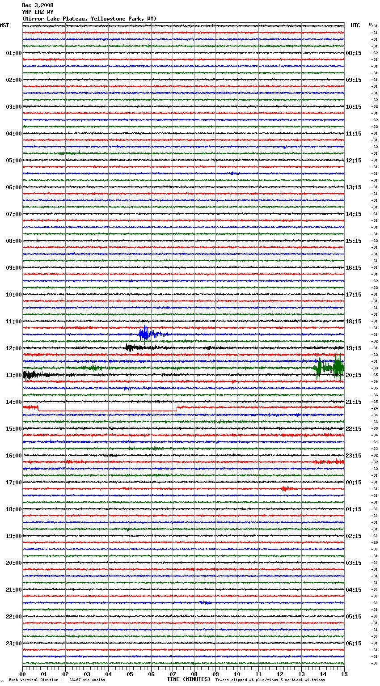Click the large green burst before 13:00

click(329, 367)
